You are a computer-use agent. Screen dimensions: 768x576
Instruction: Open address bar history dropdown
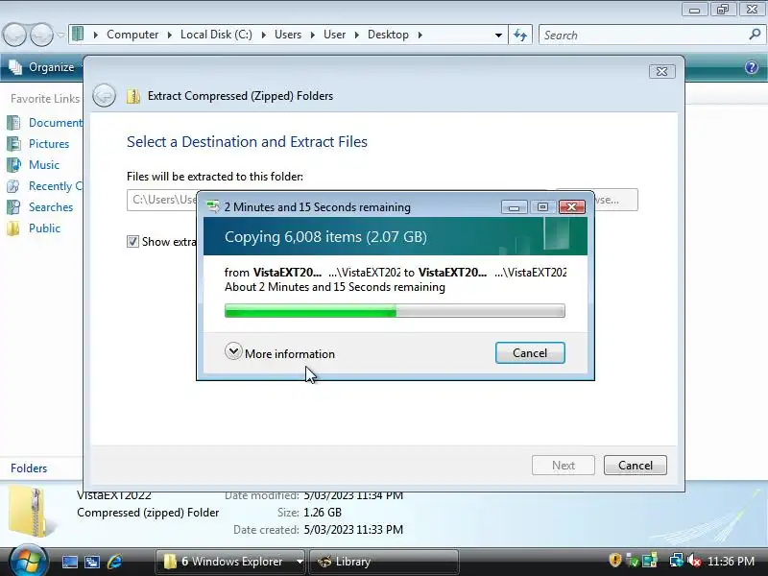point(498,35)
